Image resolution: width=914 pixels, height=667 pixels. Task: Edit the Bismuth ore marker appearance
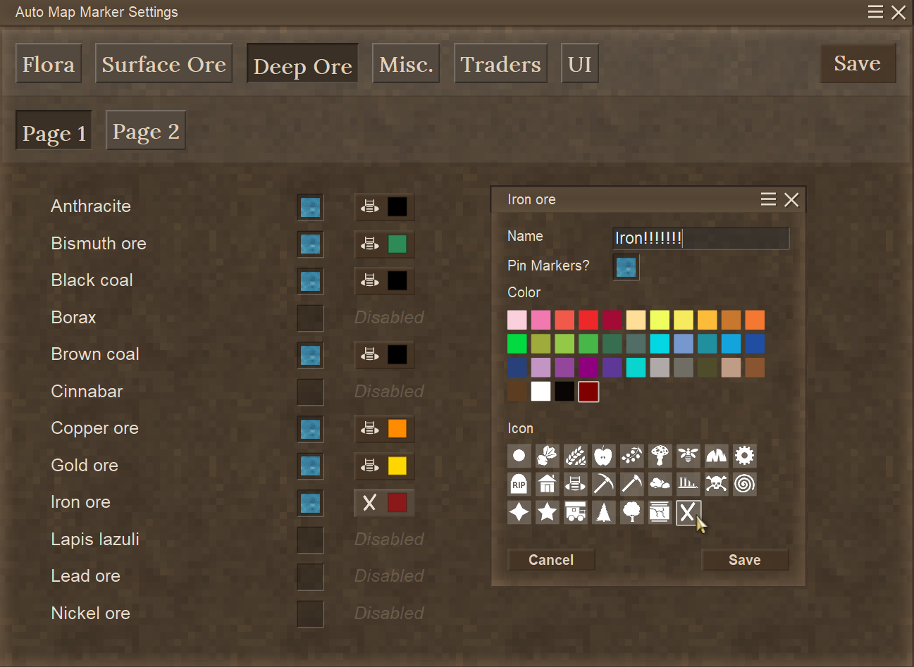[384, 244]
